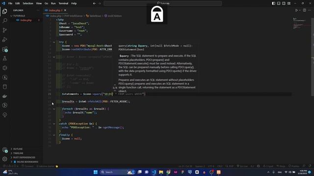Show previous signature in the help popup

[115, 85]
